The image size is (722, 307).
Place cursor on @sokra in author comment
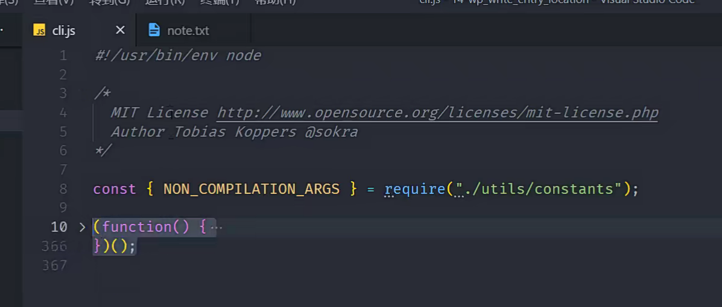pyautogui.click(x=331, y=132)
